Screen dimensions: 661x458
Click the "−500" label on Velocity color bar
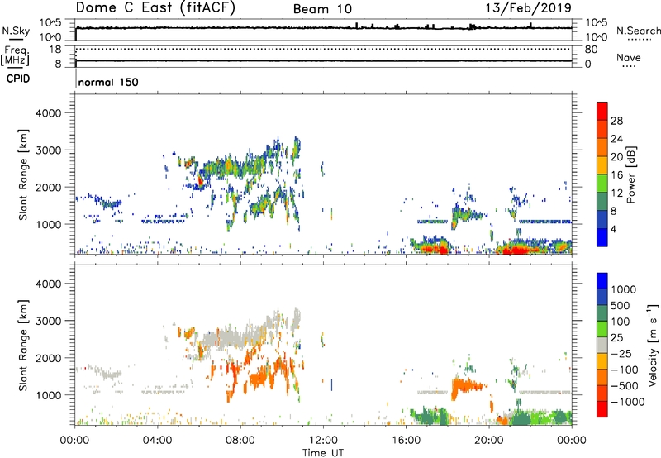click(x=624, y=386)
